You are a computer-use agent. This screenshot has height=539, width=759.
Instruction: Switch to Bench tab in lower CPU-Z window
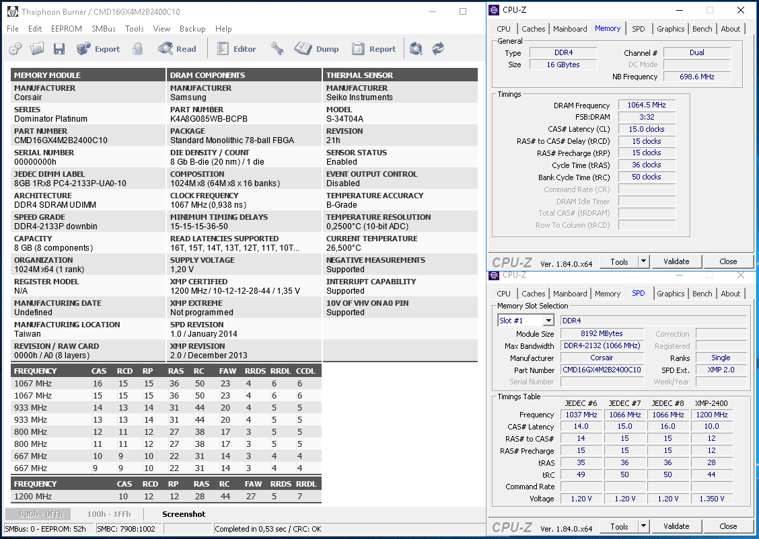pyautogui.click(x=702, y=294)
